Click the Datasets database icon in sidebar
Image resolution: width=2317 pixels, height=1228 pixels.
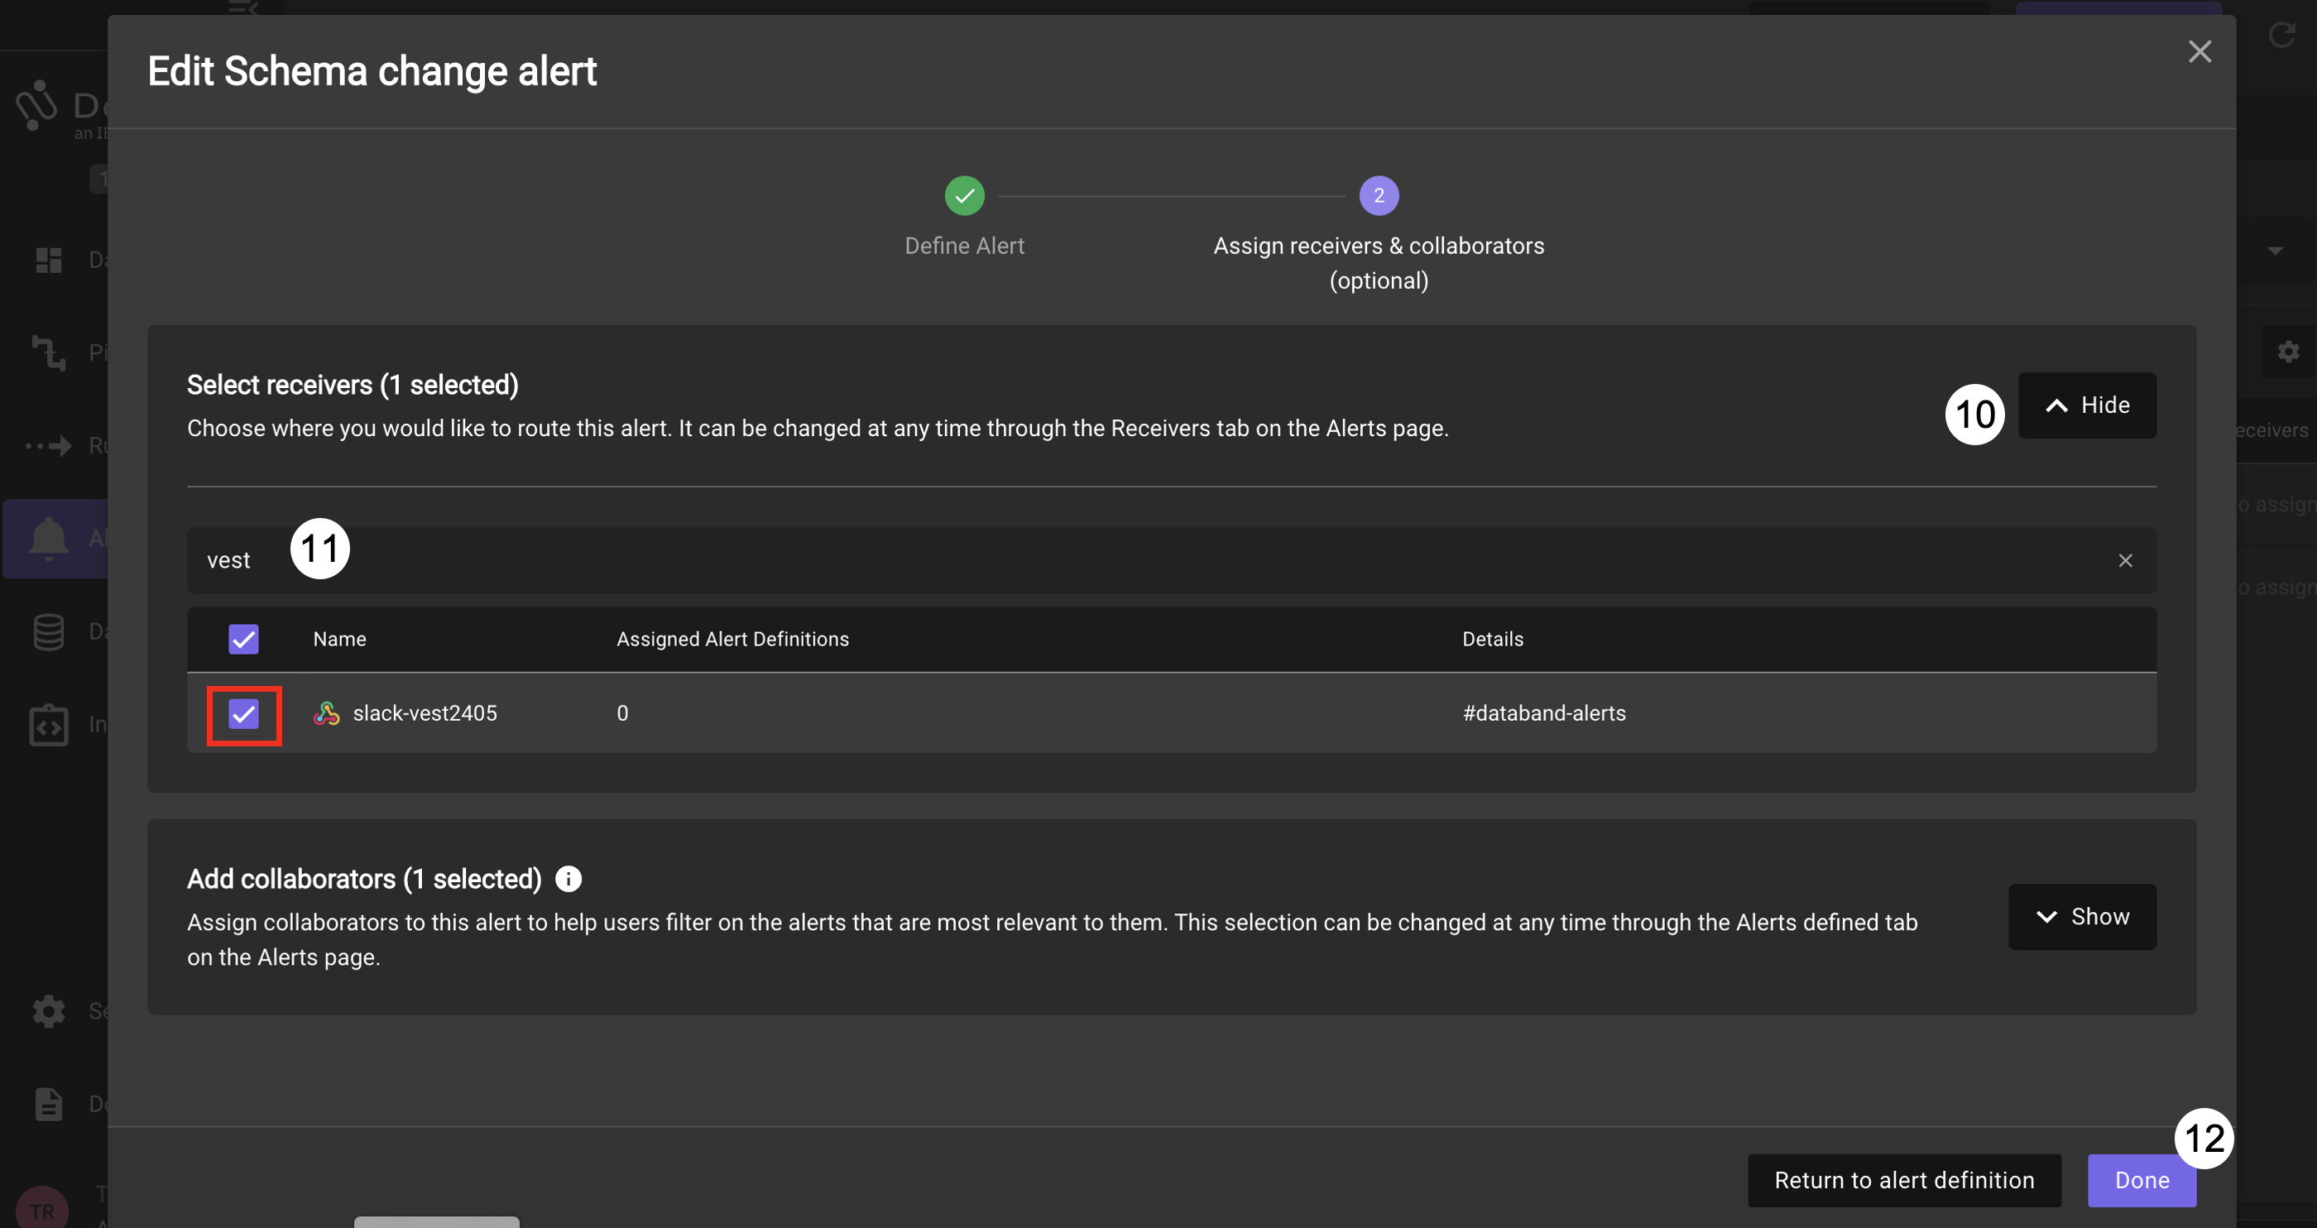[49, 631]
